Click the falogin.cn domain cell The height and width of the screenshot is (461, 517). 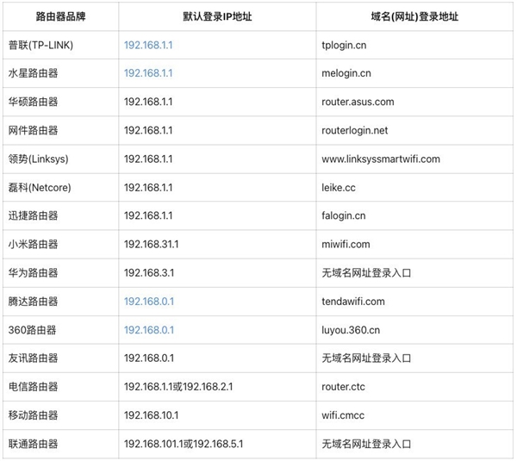click(343, 215)
